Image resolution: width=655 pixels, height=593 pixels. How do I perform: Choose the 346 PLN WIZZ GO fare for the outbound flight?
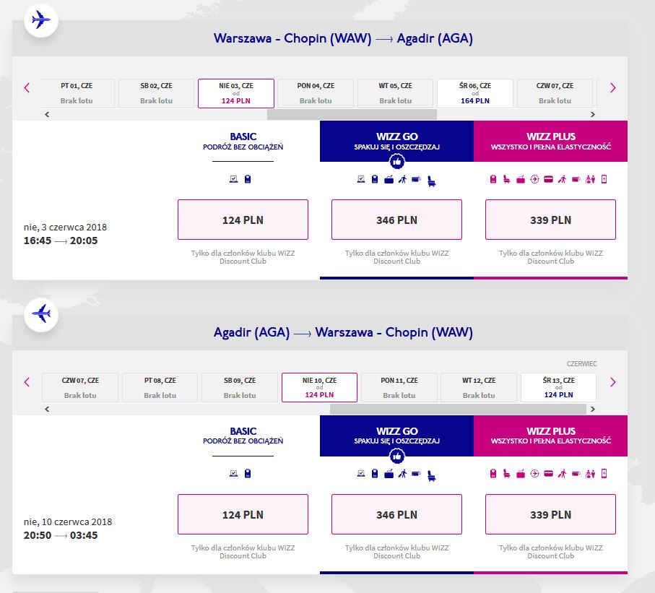(397, 220)
